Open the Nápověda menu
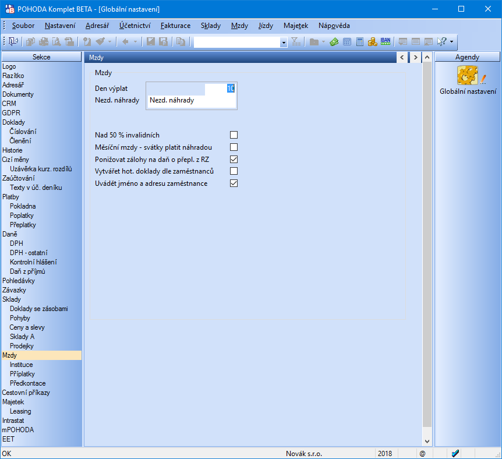Viewport: 502px width, 459px height. click(x=334, y=26)
